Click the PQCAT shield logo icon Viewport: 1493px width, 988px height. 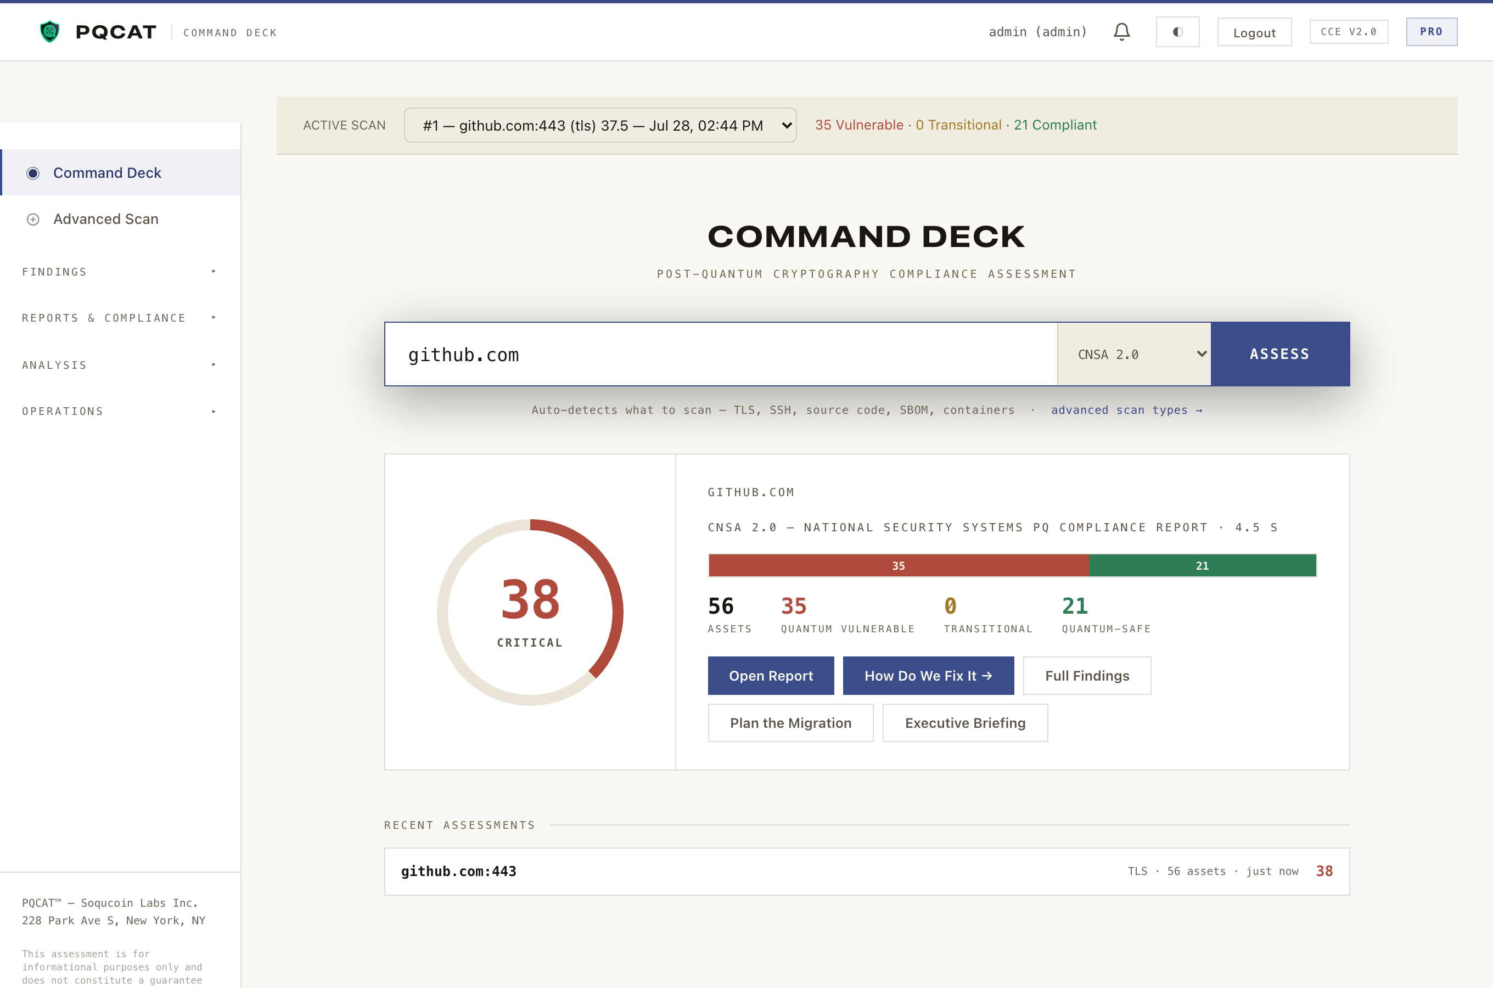click(50, 31)
